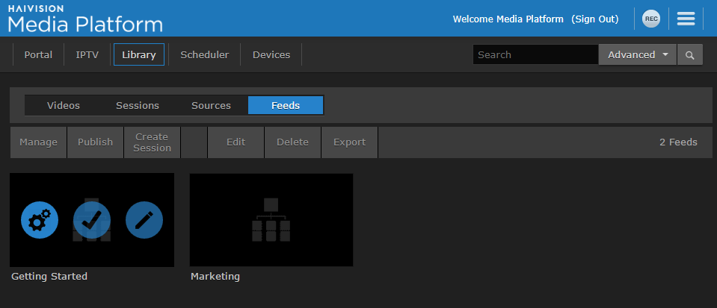The height and width of the screenshot is (308, 717).
Task: Open the Scheduler section
Action: [204, 55]
